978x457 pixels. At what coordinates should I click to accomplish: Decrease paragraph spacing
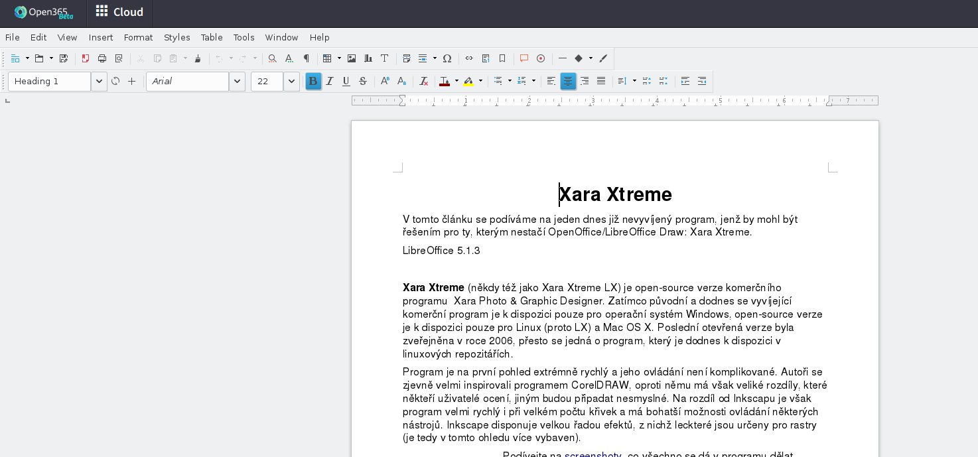[664, 81]
